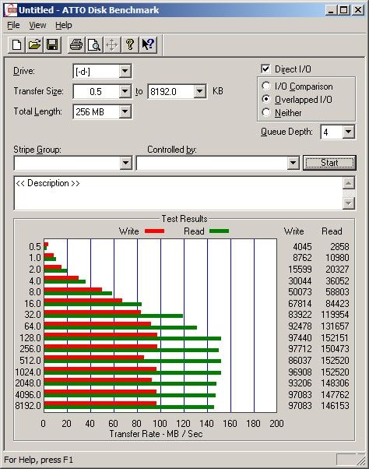Viewport: 369px width, 469px height.
Task: Activate the context help arrow-question icon
Action: coord(148,45)
